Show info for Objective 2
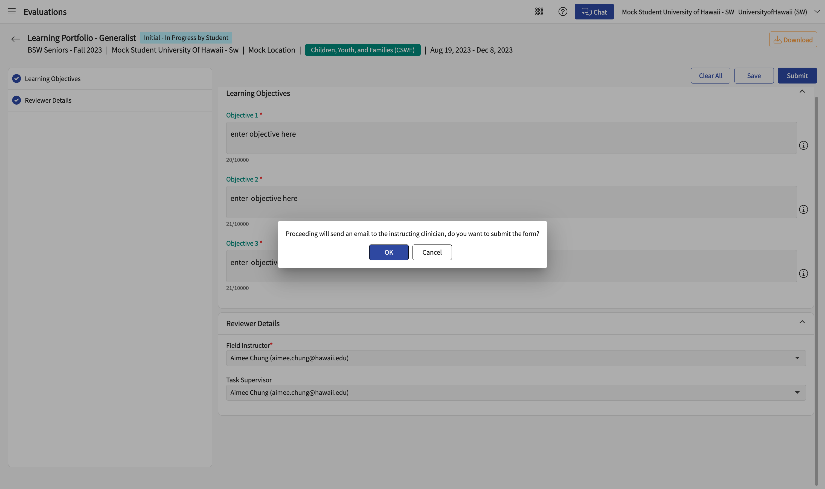This screenshot has height=489, width=825. 804,209
